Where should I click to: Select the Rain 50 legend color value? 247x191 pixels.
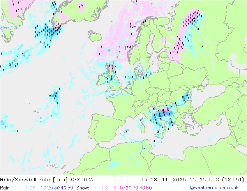click(70, 188)
